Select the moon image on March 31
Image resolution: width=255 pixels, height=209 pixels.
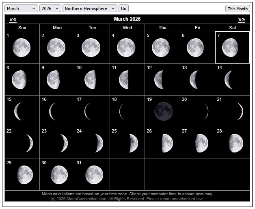pyautogui.click(x=94, y=175)
